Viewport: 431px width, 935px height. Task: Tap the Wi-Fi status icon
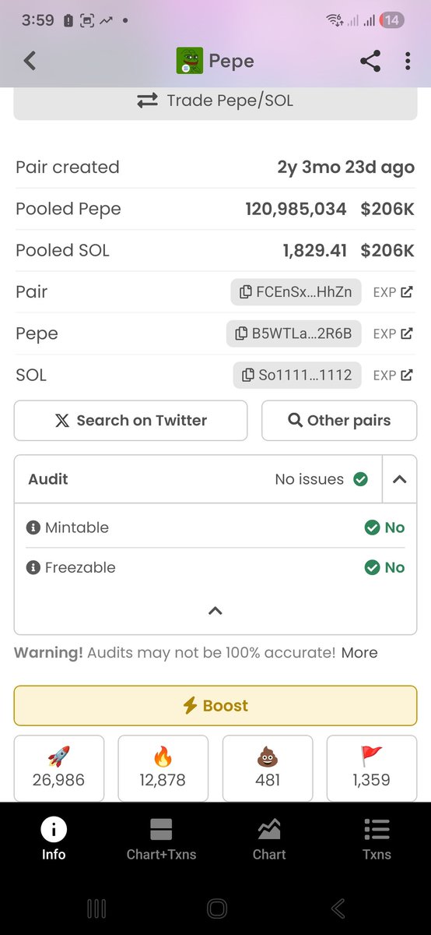click(x=335, y=21)
